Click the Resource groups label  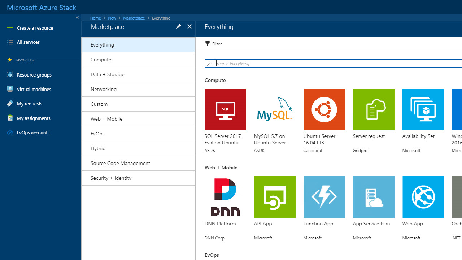click(34, 75)
